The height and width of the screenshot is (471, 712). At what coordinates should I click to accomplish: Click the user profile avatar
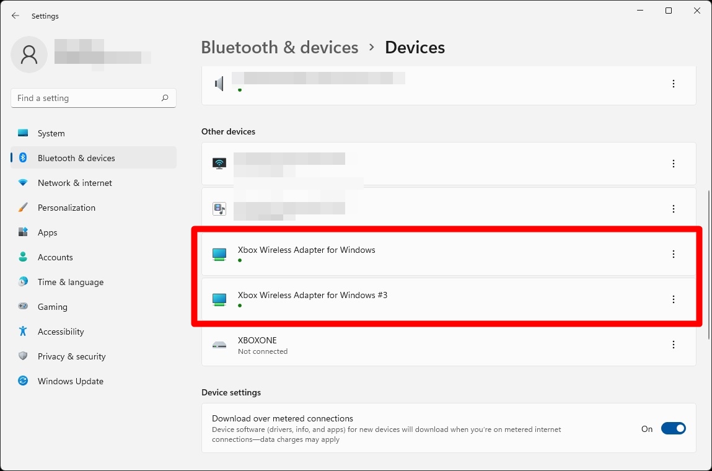click(29, 55)
